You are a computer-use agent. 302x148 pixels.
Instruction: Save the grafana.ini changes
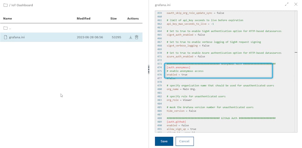coord(164,141)
